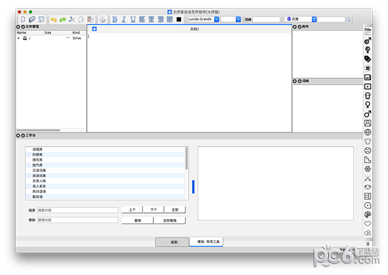This screenshot has width=388, height=275.
Task: Align text right
Action: 160,19
